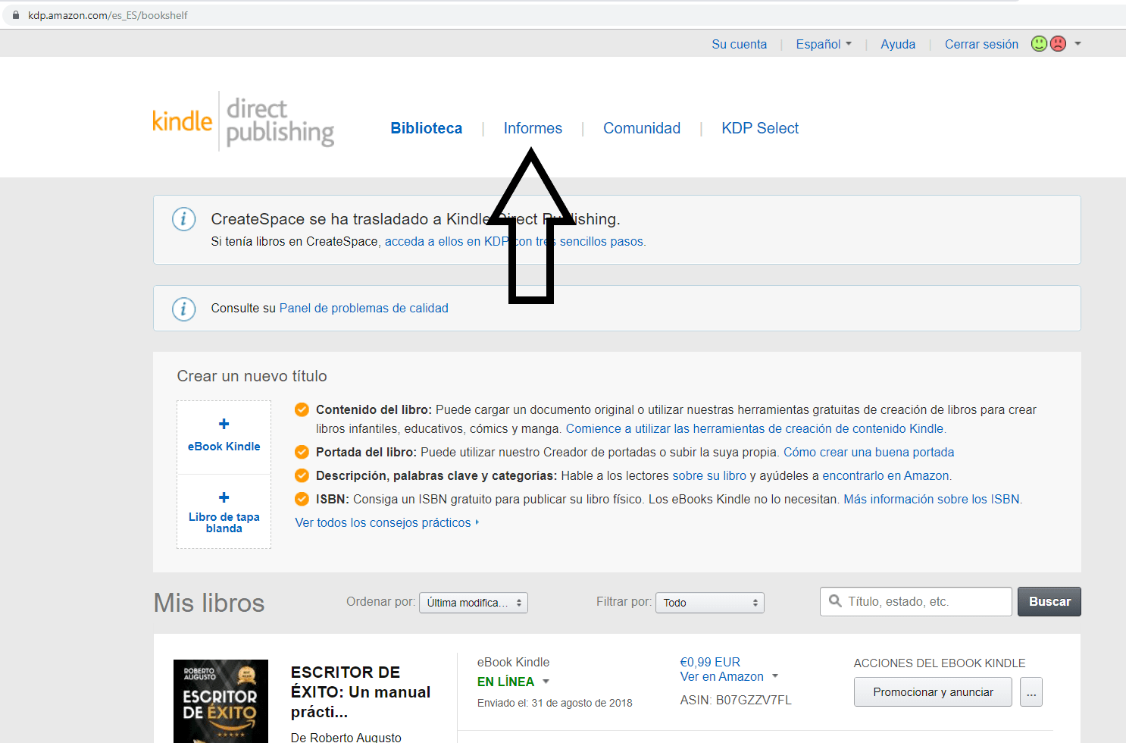Click the red sad face feedback icon
The image size is (1126, 743).
pyautogui.click(x=1058, y=44)
